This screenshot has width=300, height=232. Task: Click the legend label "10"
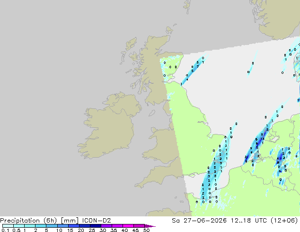(x=59, y=230)
